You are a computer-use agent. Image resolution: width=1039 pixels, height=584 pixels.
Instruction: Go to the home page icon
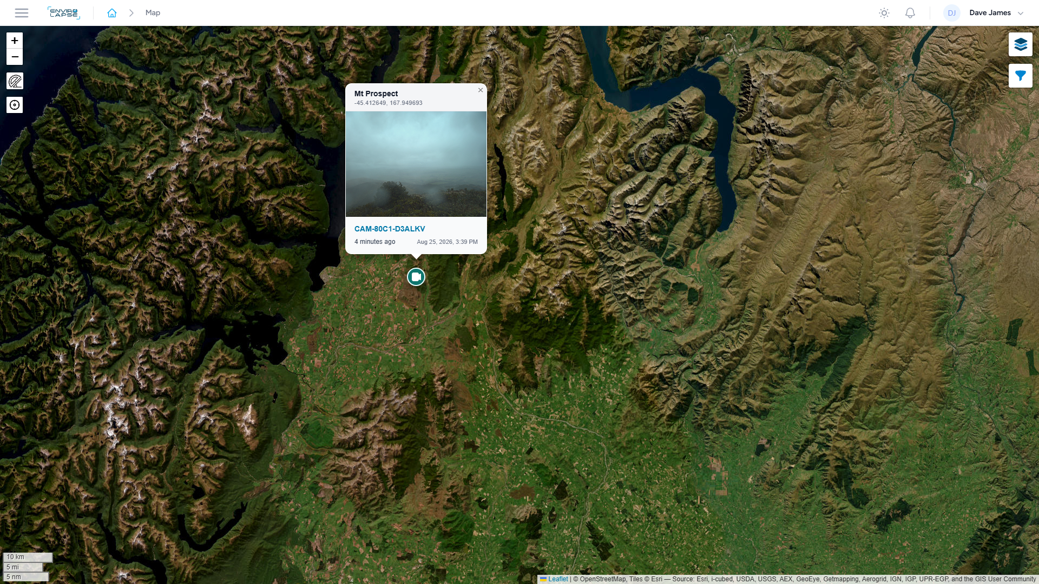112,13
